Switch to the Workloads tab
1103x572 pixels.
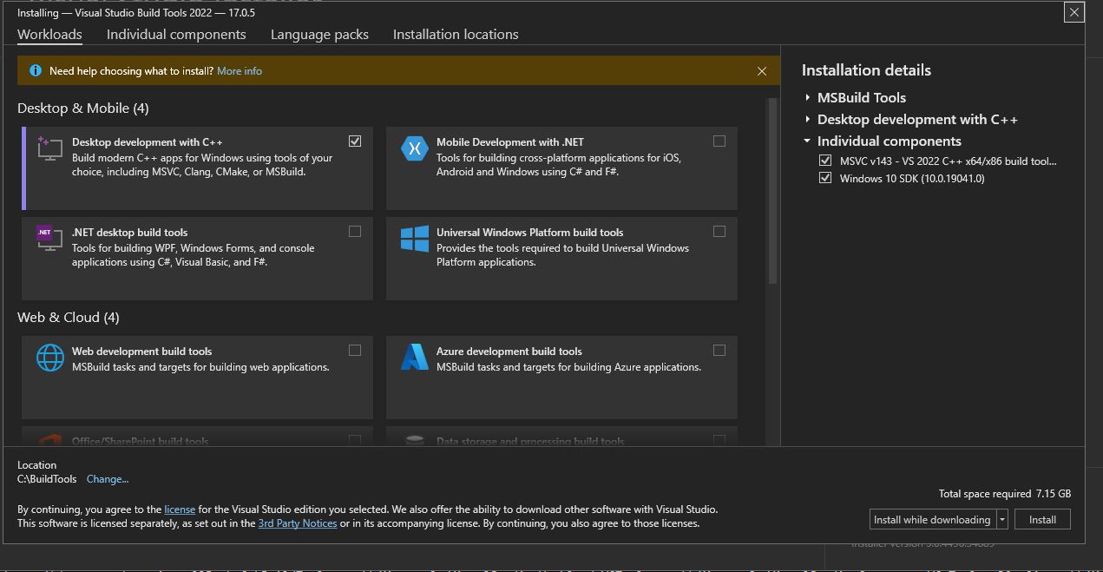pyautogui.click(x=49, y=35)
